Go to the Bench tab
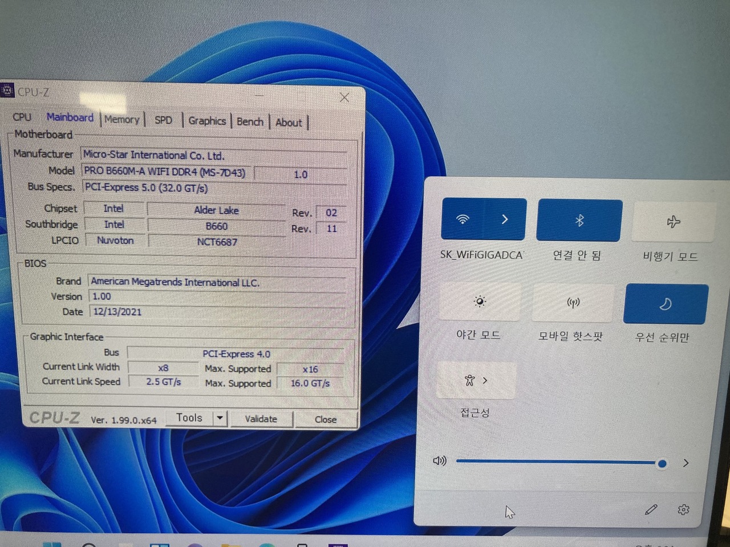Image resolution: width=730 pixels, height=547 pixels. pos(250,122)
